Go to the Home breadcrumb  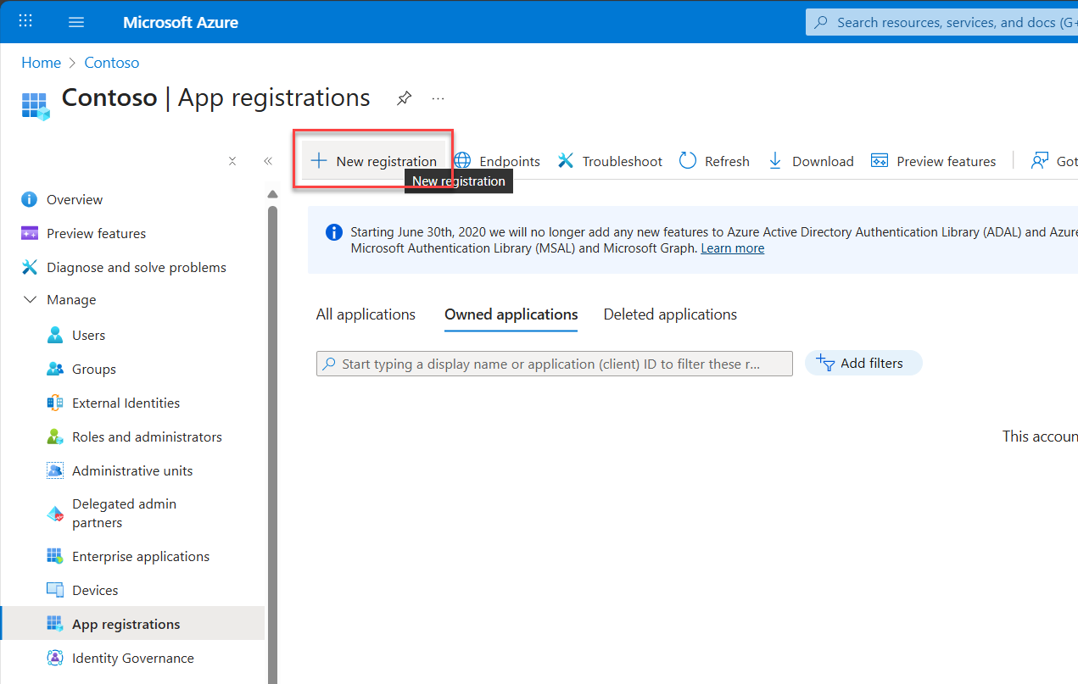coord(41,63)
